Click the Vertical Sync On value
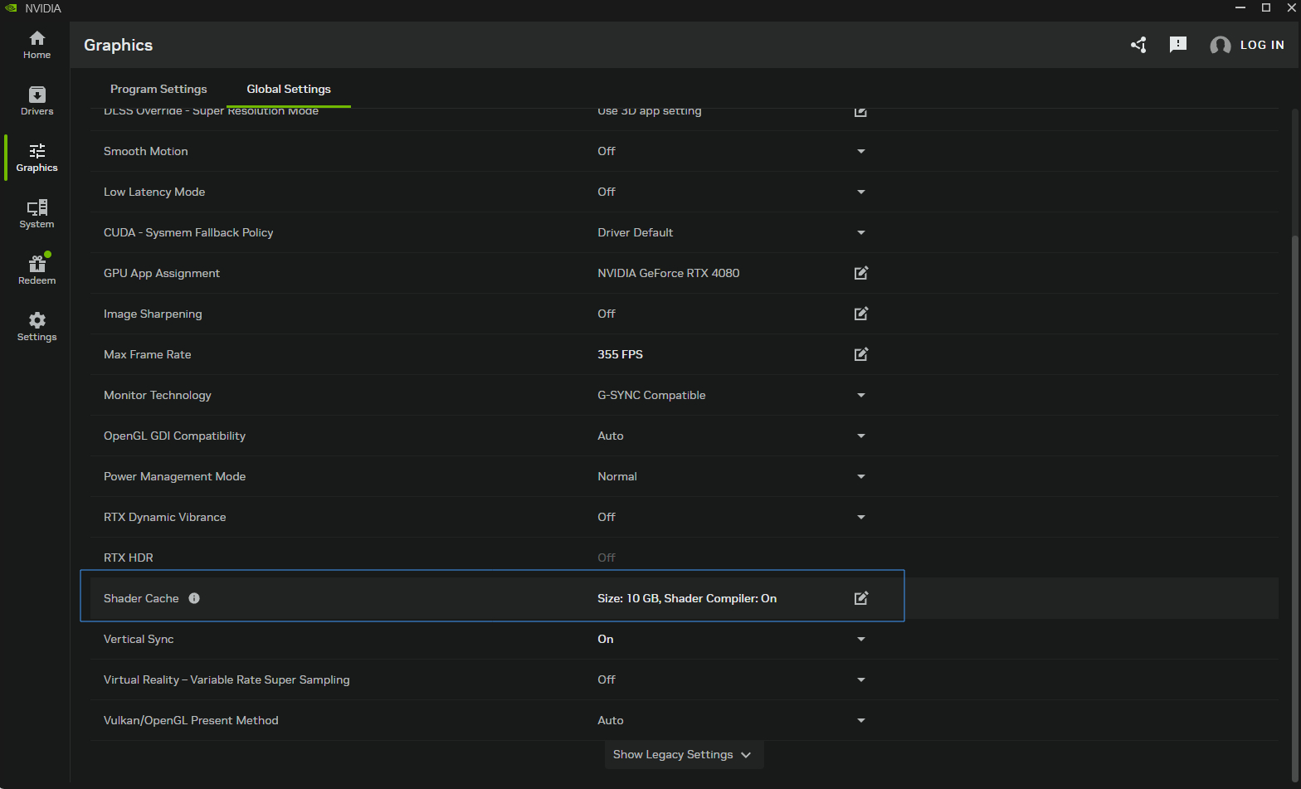1301x789 pixels. pos(606,639)
